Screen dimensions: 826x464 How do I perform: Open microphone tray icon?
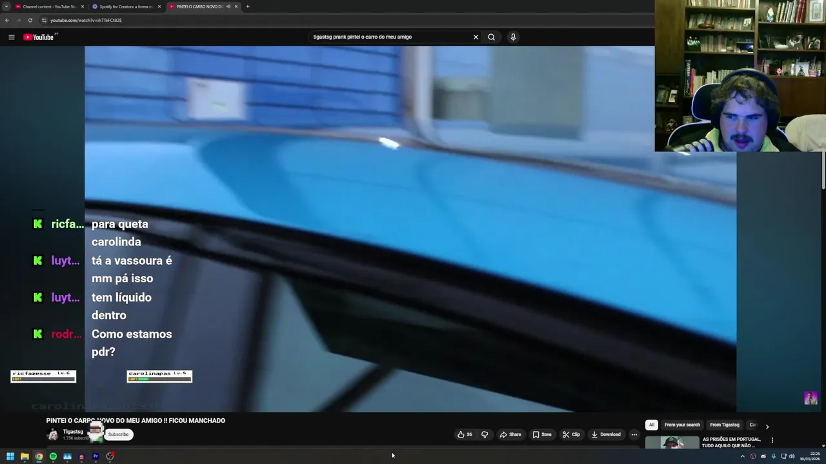coord(774,456)
